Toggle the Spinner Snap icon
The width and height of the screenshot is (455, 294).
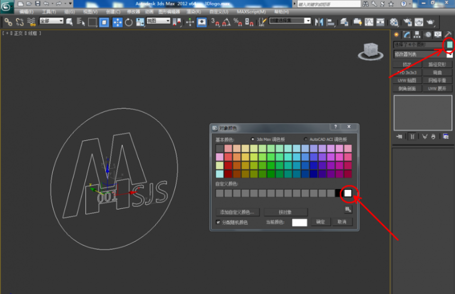[249, 22]
